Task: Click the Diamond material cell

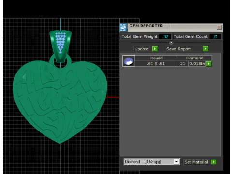Action: pyautogui.click(x=194, y=58)
